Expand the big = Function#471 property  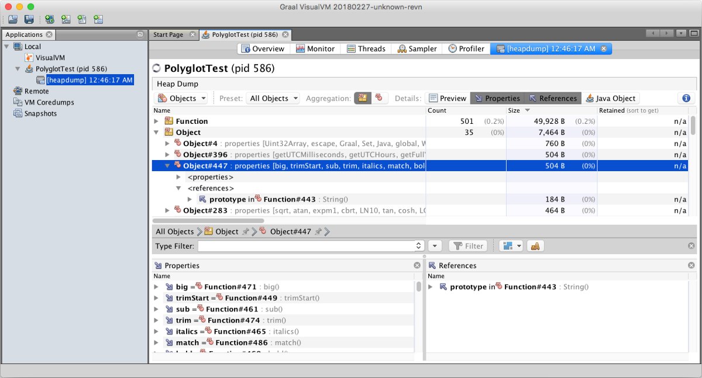156,287
